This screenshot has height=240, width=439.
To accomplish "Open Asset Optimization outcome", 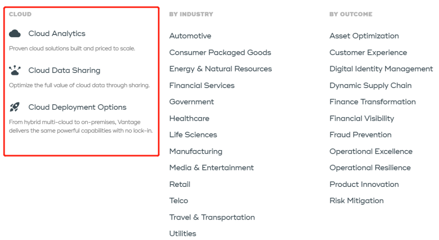I will (364, 36).
